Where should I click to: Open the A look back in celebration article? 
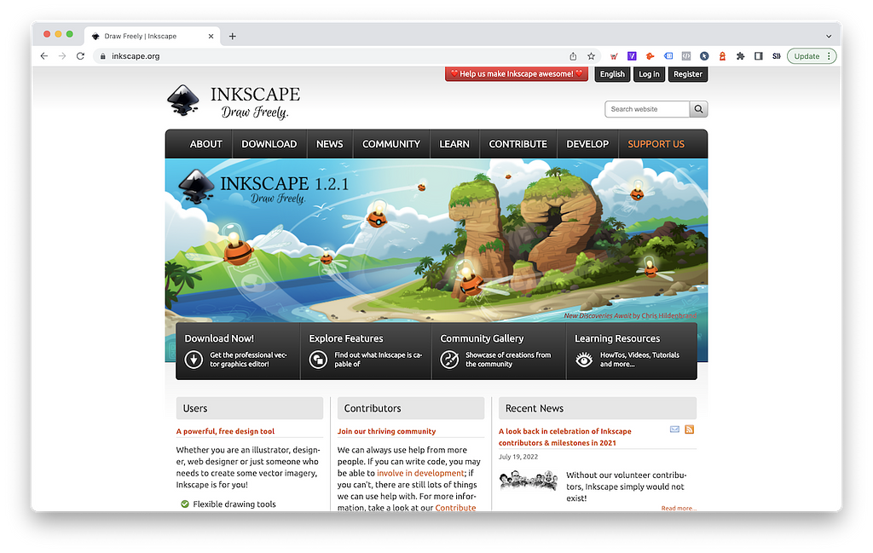[x=565, y=437]
